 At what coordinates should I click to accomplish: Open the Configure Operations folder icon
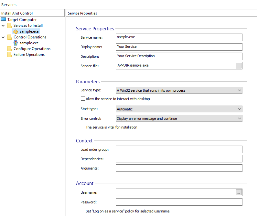coord(9,49)
